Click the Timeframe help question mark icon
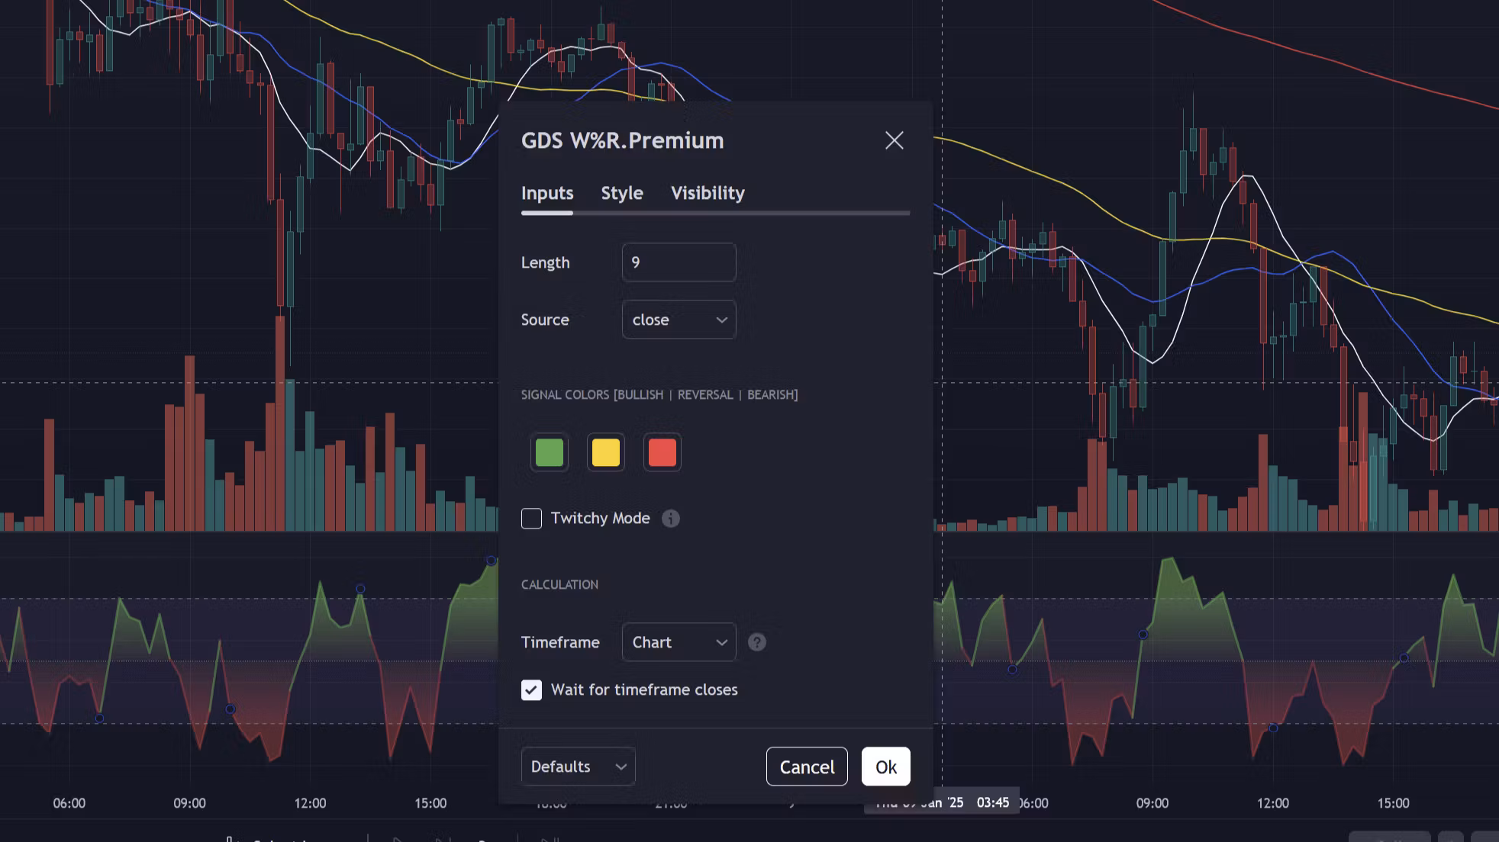This screenshot has height=842, width=1499. point(756,642)
